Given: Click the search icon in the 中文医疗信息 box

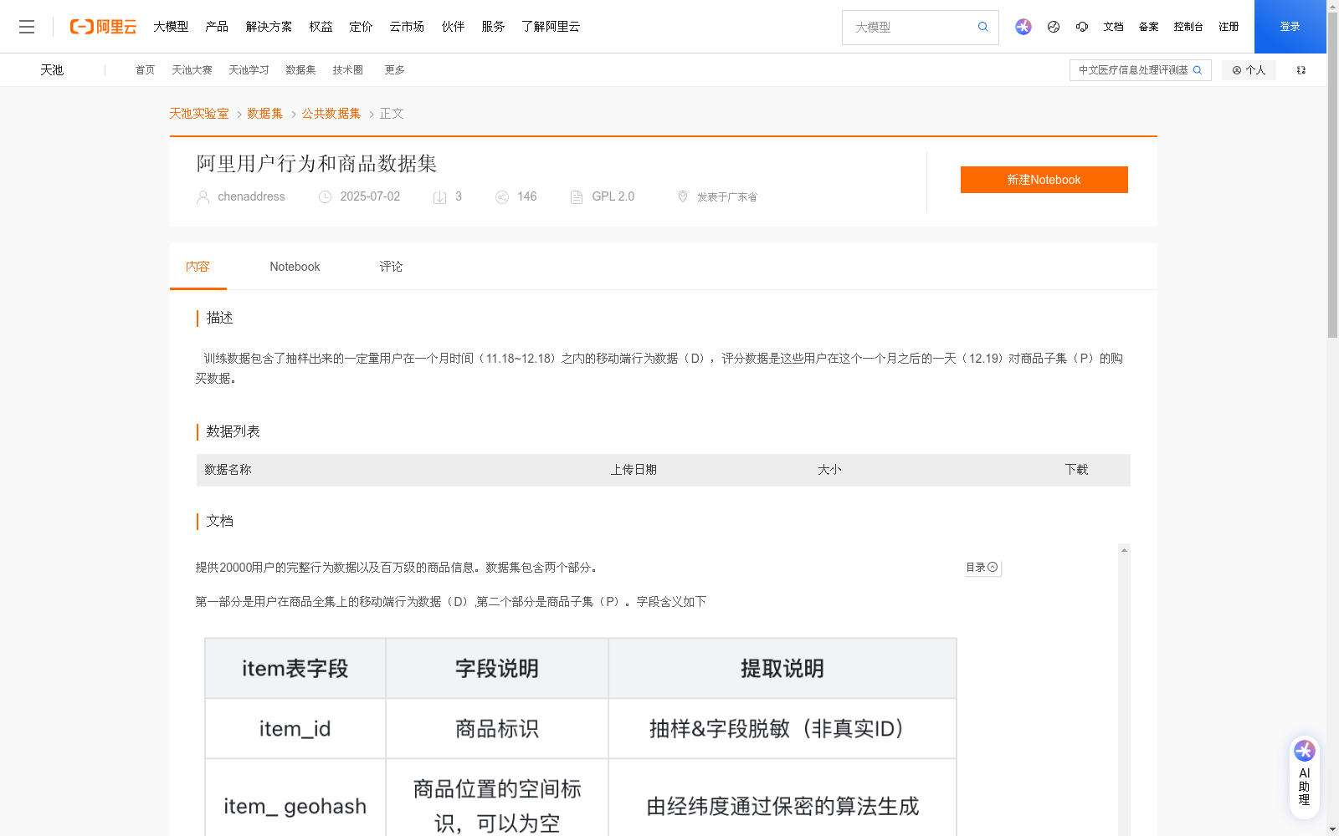Looking at the screenshot, I should click(x=1198, y=70).
